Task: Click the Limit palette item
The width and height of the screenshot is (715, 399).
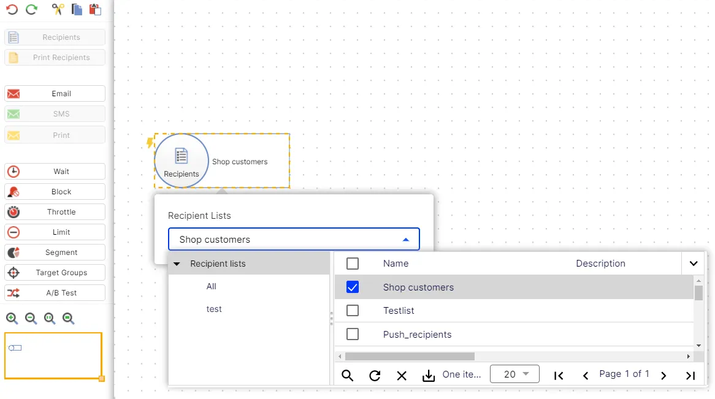Action: (55, 232)
